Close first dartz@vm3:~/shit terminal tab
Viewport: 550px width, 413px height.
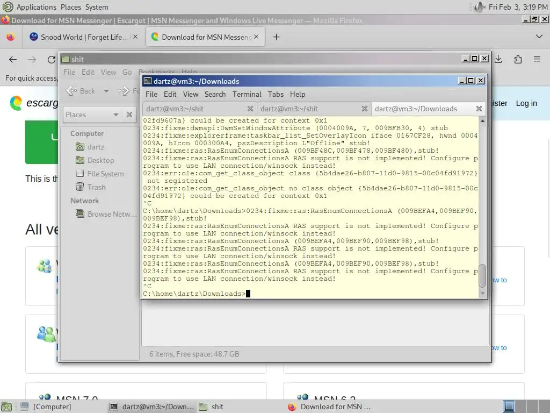click(x=250, y=109)
